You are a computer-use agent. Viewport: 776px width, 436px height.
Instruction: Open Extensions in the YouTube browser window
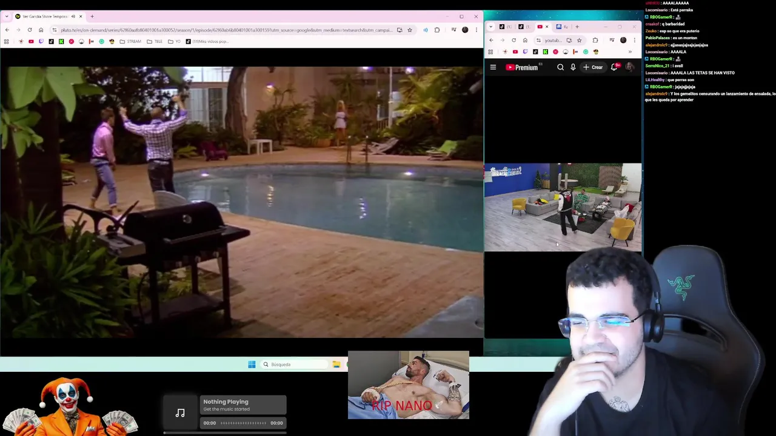tap(595, 40)
